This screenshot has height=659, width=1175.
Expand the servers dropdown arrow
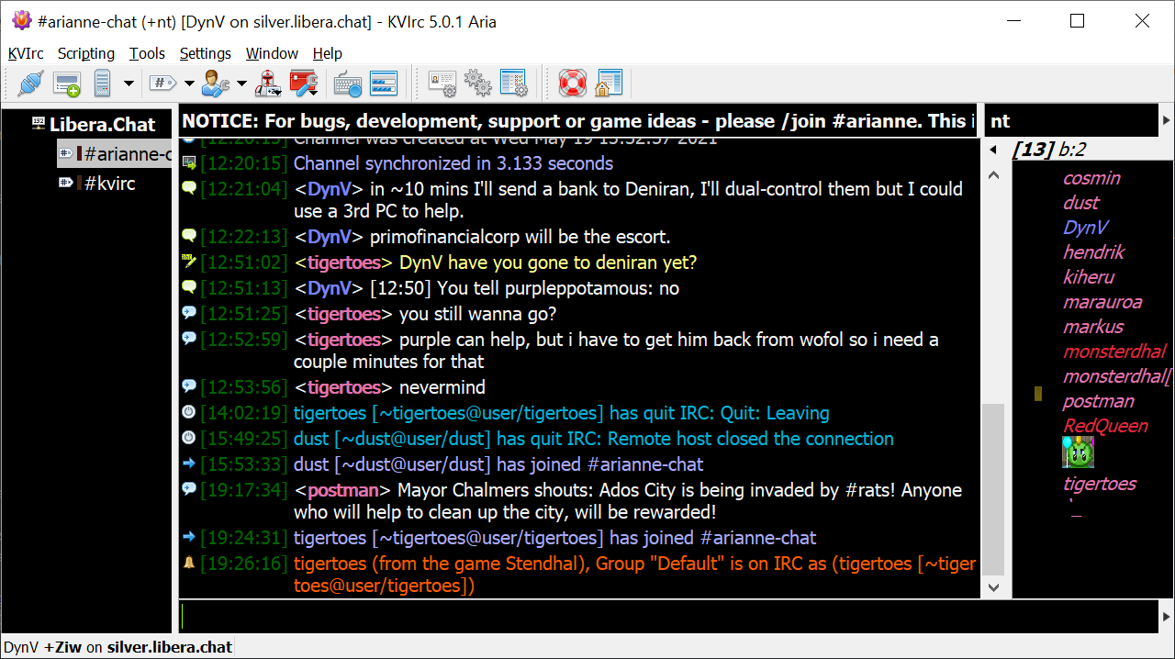(129, 84)
